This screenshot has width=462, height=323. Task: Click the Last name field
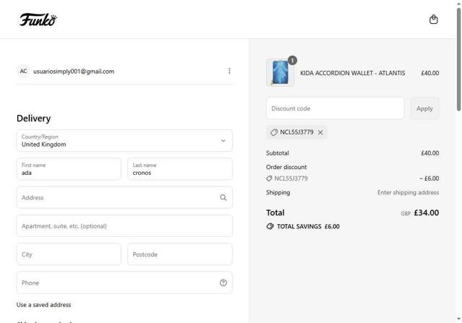(x=179, y=169)
